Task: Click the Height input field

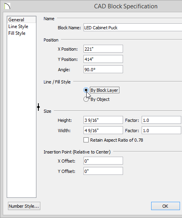Action: (x=103, y=120)
